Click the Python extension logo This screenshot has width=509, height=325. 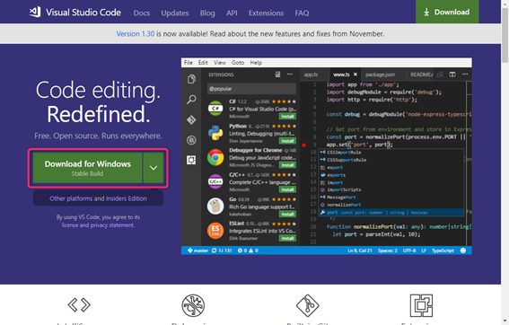[x=215, y=133]
